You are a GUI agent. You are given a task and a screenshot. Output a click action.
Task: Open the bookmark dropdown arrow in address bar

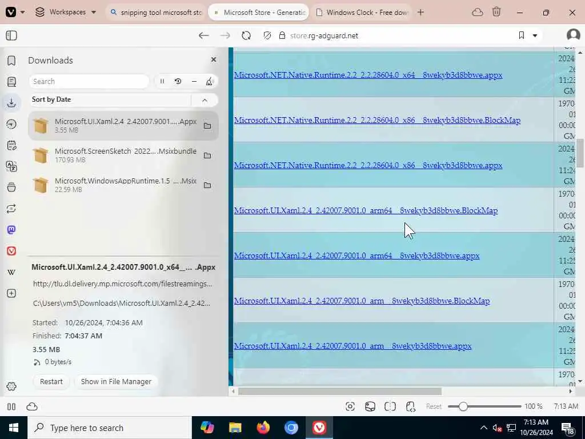[535, 35]
